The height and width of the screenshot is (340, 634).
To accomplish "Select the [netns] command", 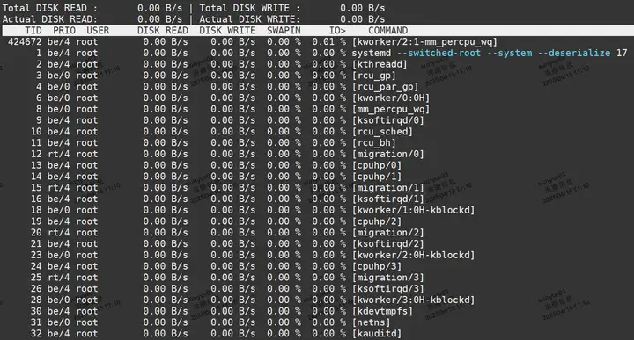I will pos(371,322).
